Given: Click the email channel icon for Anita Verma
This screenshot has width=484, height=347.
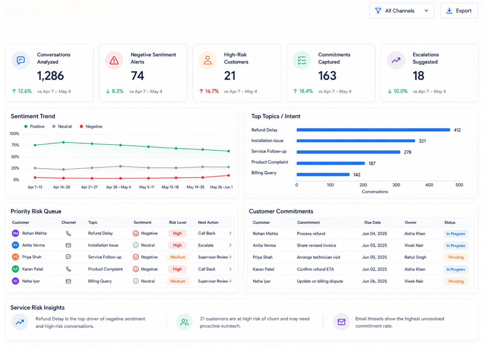Looking at the screenshot, I should click(68, 245).
